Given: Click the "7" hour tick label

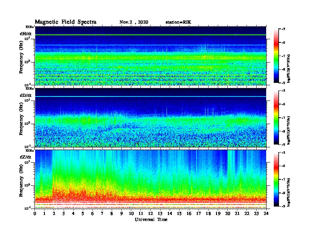Looking at the screenshot, I should pyautogui.click(x=102, y=213).
